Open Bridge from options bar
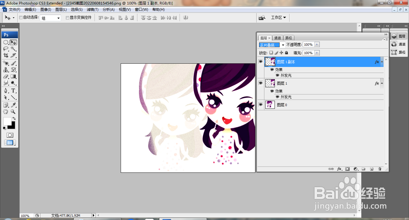409x220 pixels. click(x=262, y=18)
